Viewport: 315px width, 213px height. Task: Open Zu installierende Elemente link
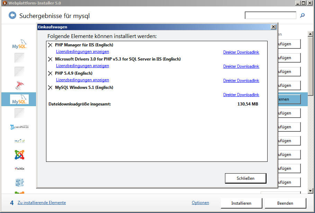coord(42,203)
